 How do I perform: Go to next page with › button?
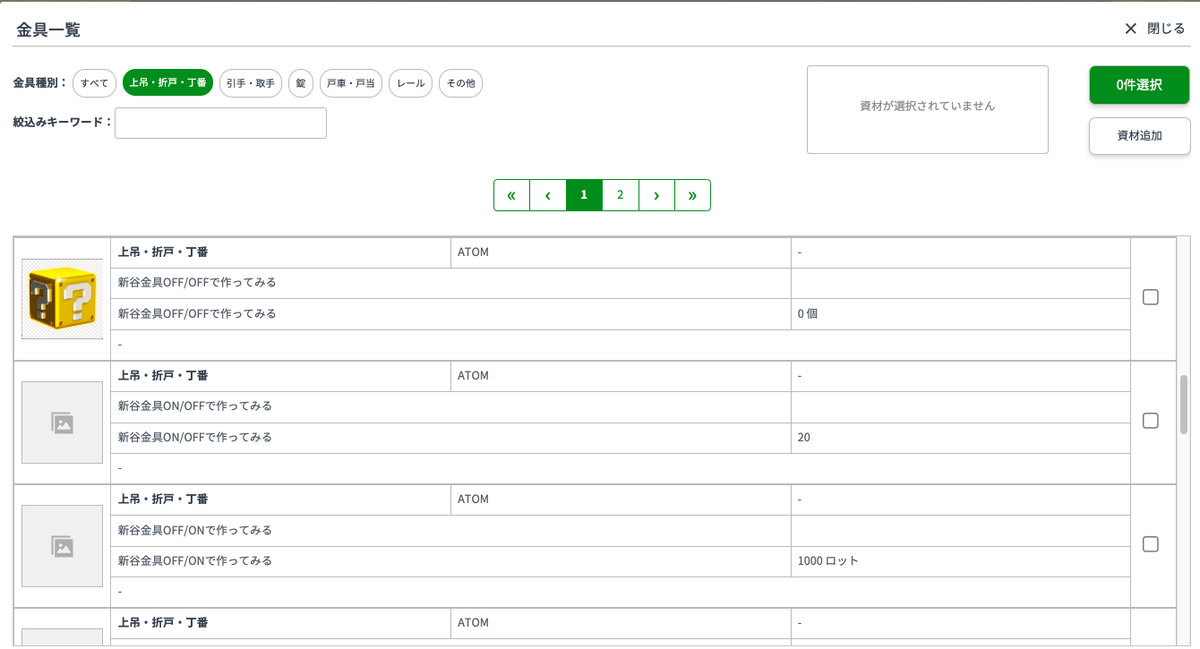[656, 195]
